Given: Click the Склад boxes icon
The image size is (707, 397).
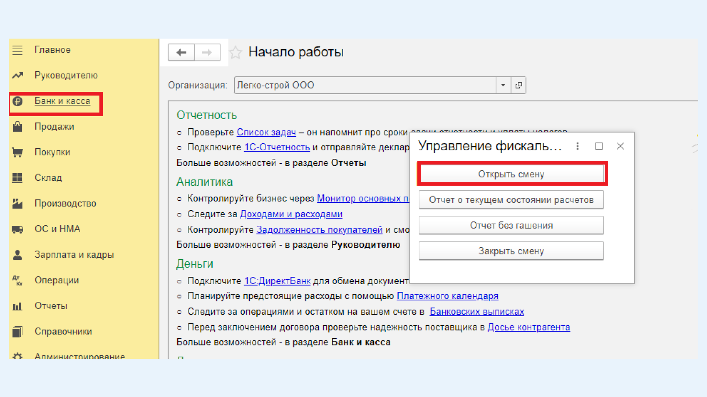Looking at the screenshot, I should pyautogui.click(x=17, y=178).
